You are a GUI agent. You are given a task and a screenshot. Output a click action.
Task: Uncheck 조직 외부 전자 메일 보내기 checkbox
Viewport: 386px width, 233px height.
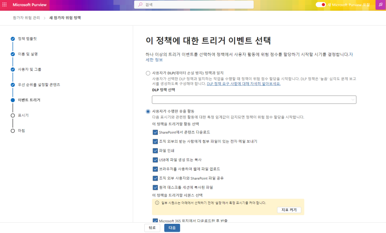click(x=155, y=141)
